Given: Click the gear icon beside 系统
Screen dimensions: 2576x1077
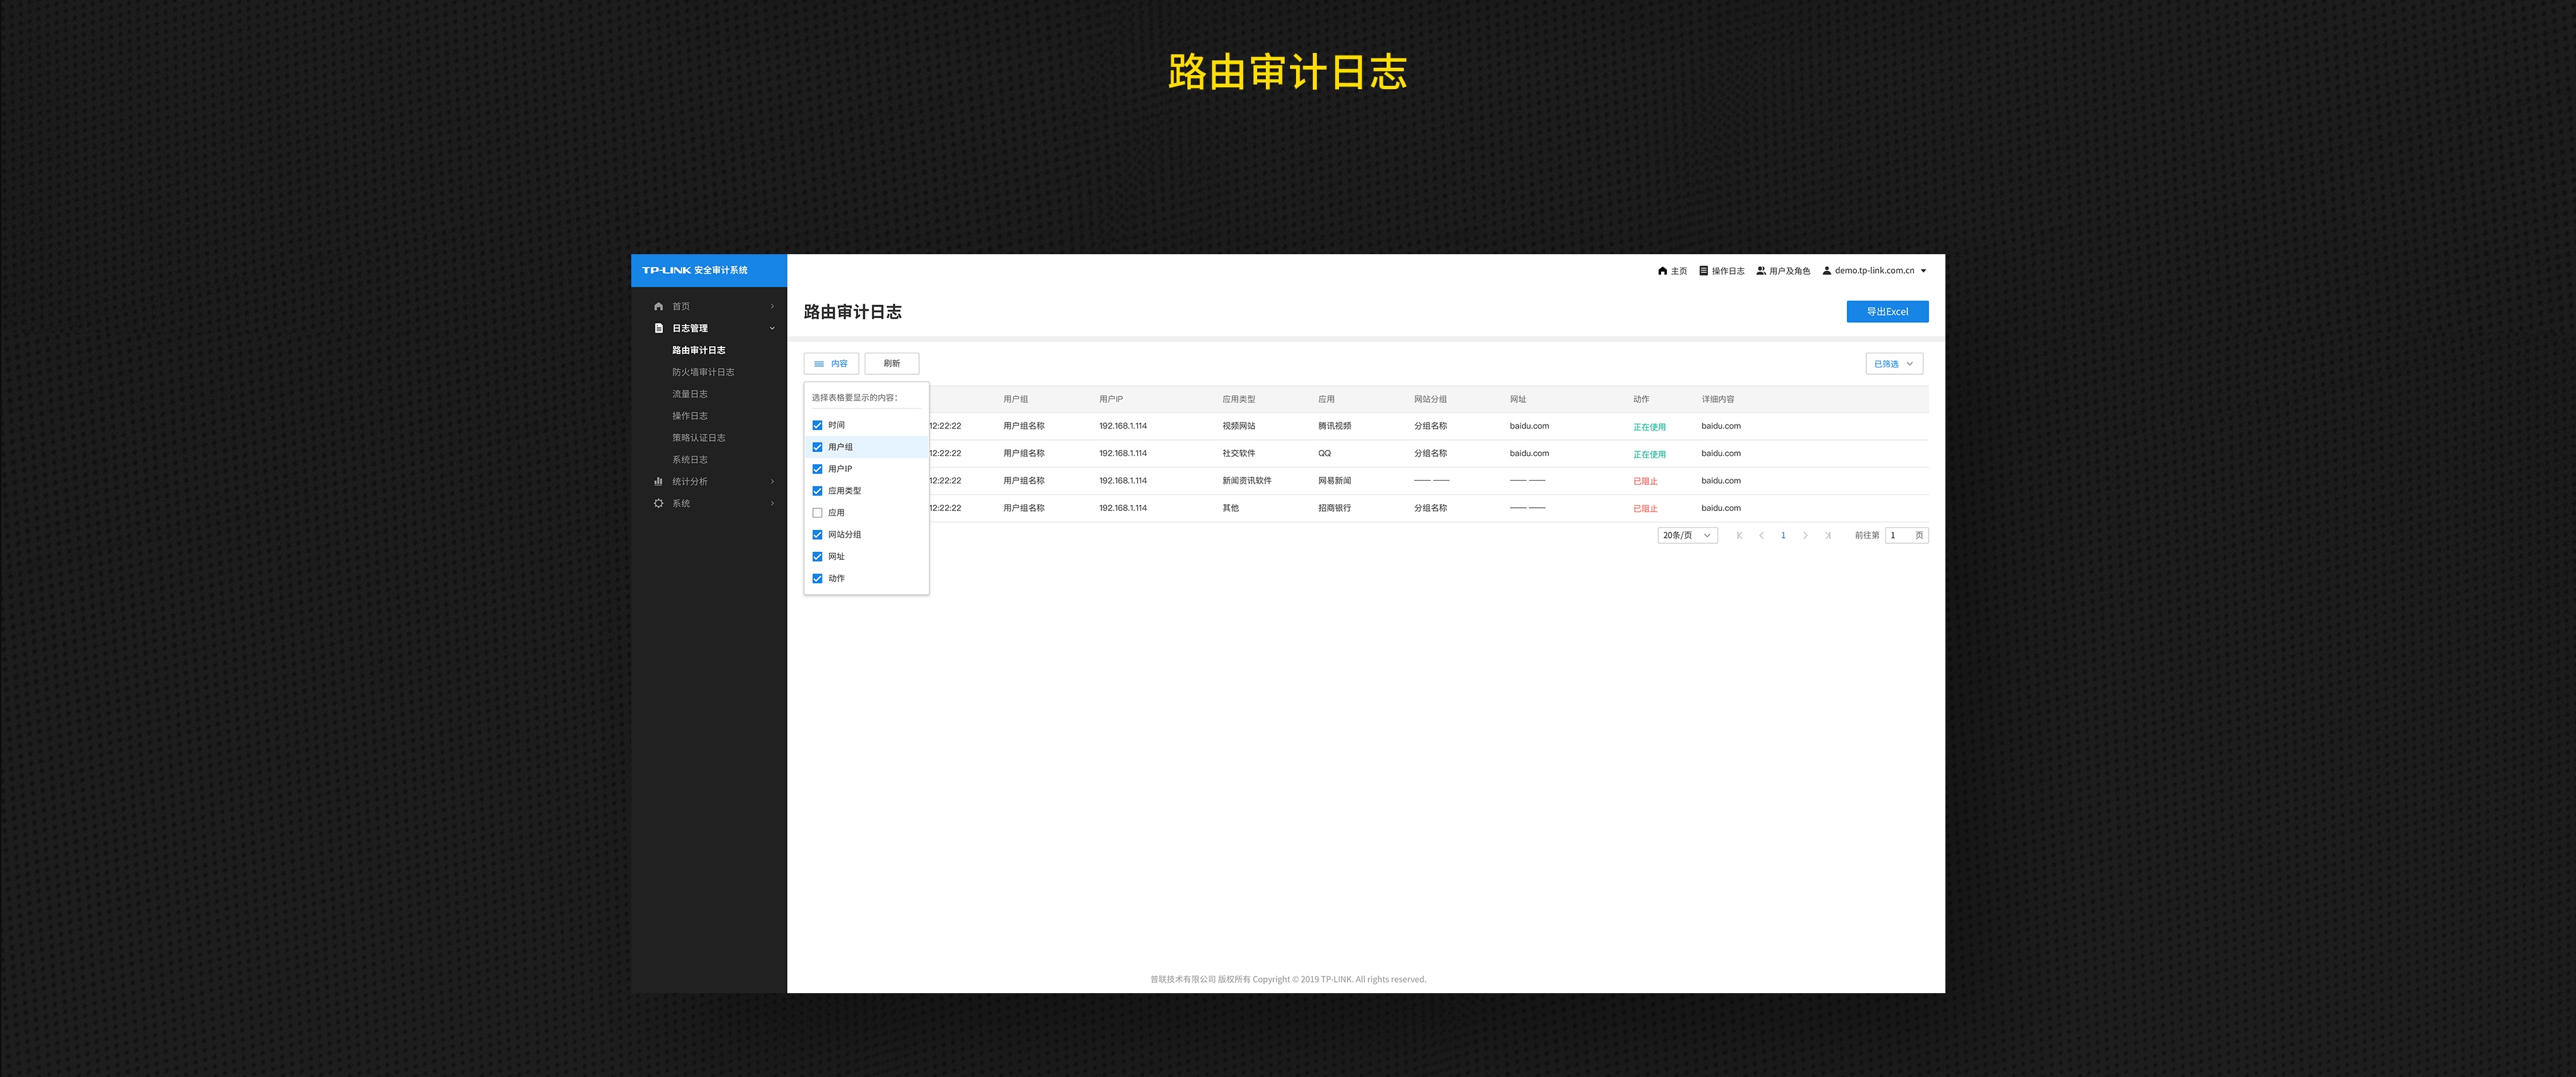Looking at the screenshot, I should 658,503.
